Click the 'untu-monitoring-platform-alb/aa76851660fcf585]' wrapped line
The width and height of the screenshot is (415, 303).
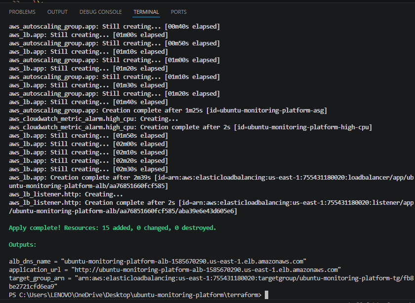(x=88, y=186)
